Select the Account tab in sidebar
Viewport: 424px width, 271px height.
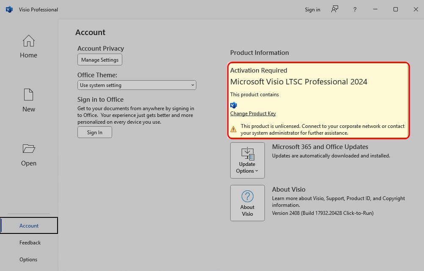29,225
